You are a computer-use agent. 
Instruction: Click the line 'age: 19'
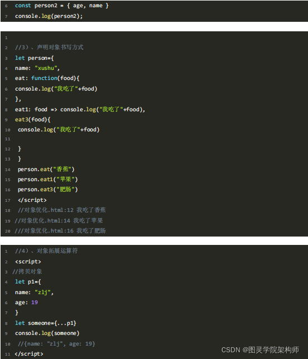tap(26, 303)
